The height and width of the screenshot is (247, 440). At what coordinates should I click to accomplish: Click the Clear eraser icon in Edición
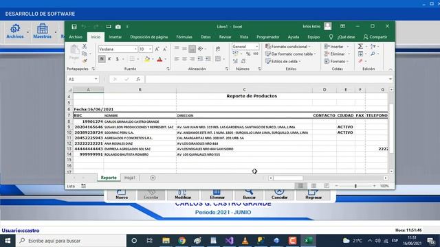coord(360,61)
